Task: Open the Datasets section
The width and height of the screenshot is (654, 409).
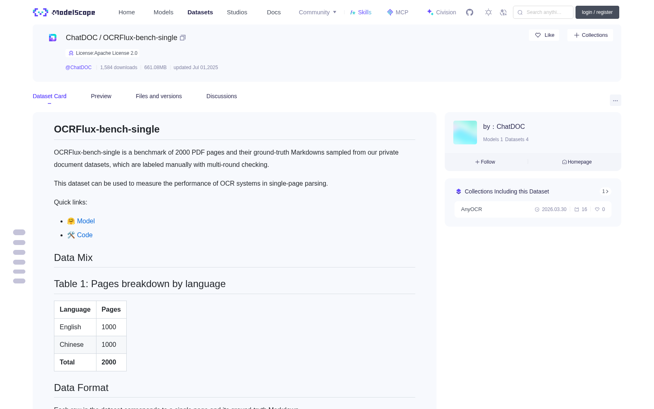Action: click(x=200, y=12)
